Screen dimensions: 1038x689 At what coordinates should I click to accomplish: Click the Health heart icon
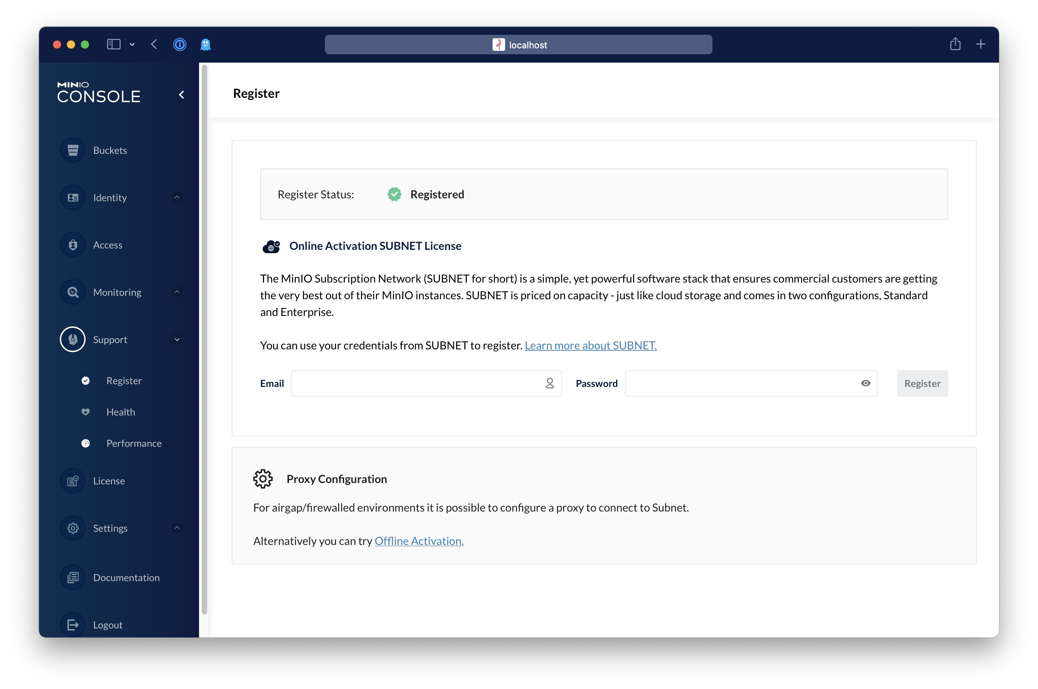pos(86,412)
